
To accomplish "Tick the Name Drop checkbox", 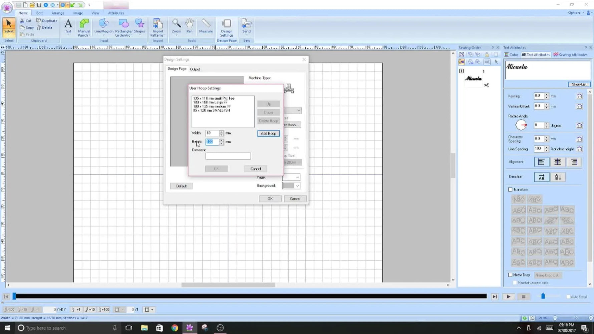I will 510,275.
